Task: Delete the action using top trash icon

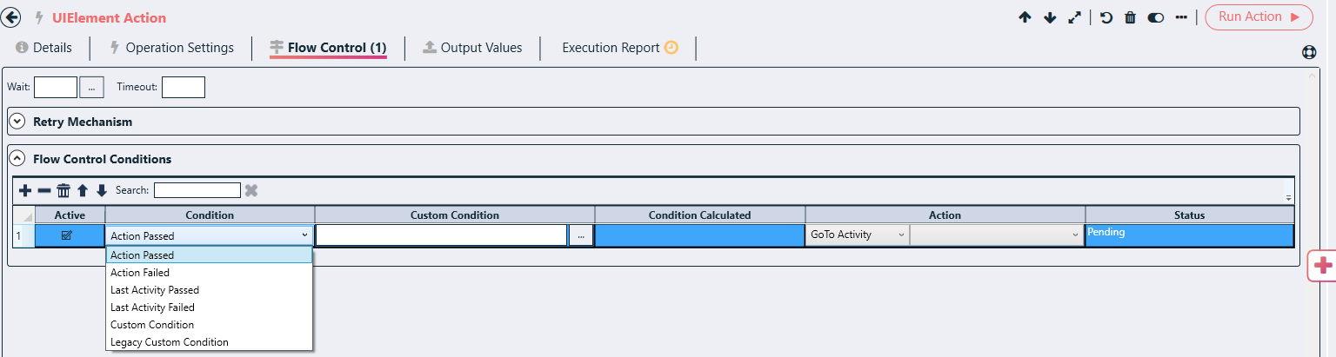Action: point(1131,17)
